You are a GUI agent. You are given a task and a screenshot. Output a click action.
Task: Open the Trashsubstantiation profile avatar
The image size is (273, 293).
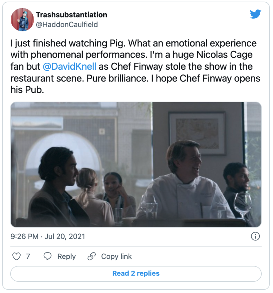(22, 19)
